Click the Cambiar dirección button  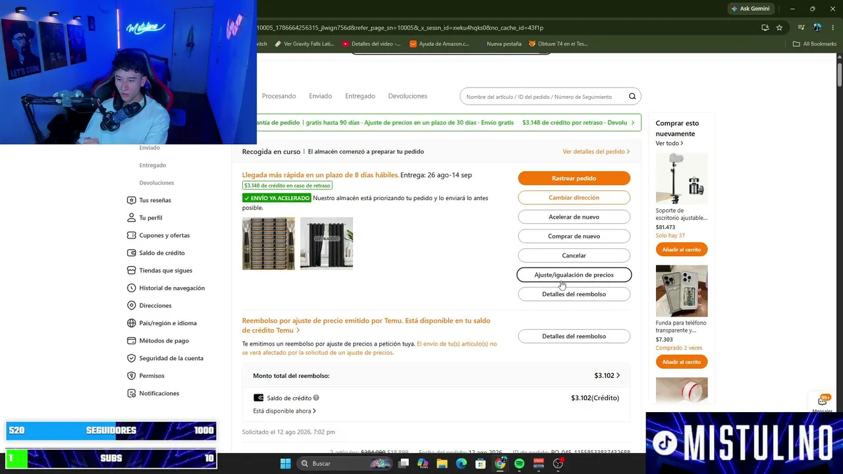click(x=574, y=197)
